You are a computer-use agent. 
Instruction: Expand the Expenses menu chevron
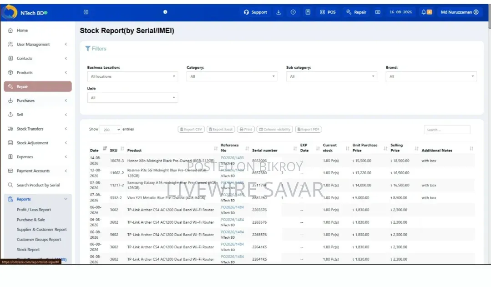coord(66,157)
